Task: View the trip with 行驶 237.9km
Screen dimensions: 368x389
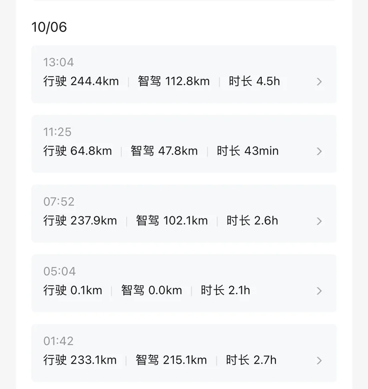Action: [x=80, y=221]
